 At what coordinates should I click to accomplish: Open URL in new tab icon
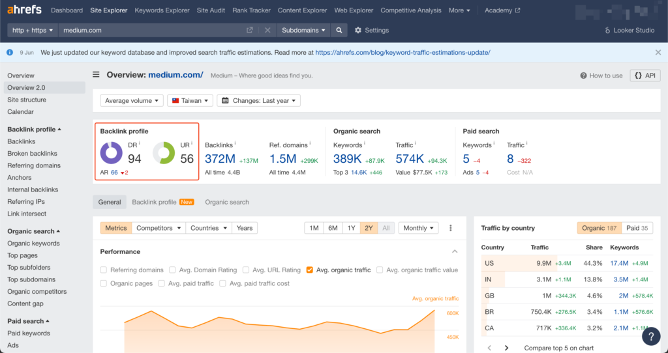(x=250, y=30)
